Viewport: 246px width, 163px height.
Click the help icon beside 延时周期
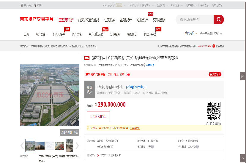pos(197,147)
